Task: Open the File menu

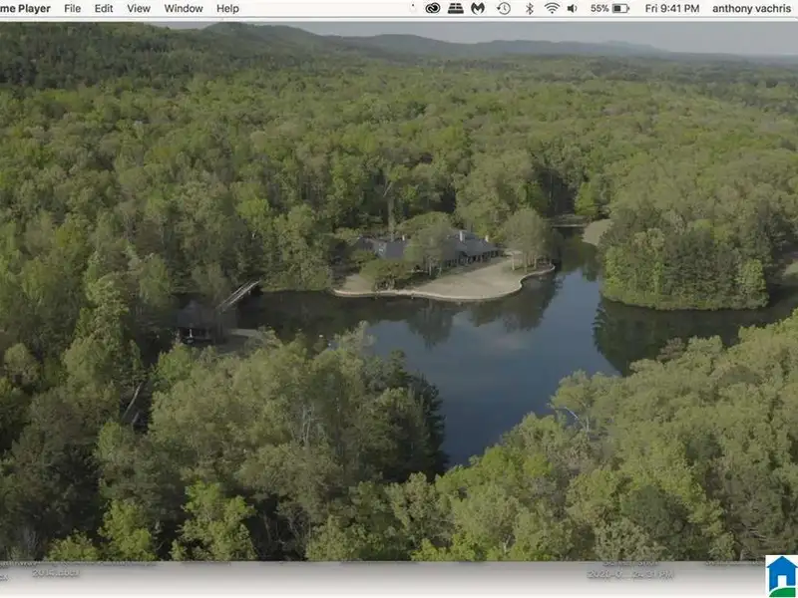Action: [73, 8]
